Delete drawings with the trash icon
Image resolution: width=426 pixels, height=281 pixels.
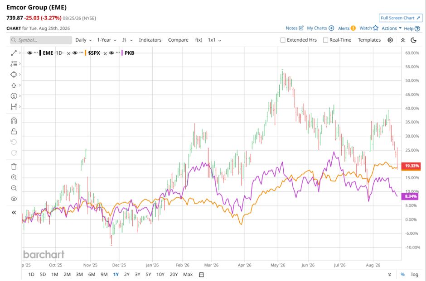pos(14,166)
